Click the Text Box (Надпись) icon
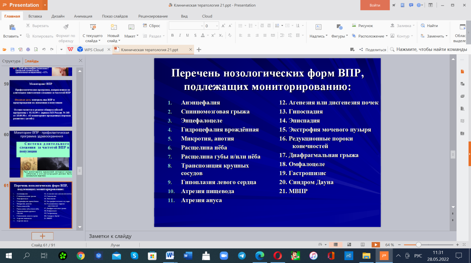 tap(318, 27)
